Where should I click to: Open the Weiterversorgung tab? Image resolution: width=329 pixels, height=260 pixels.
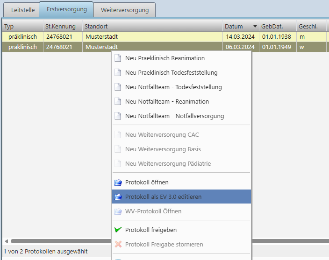(124, 10)
